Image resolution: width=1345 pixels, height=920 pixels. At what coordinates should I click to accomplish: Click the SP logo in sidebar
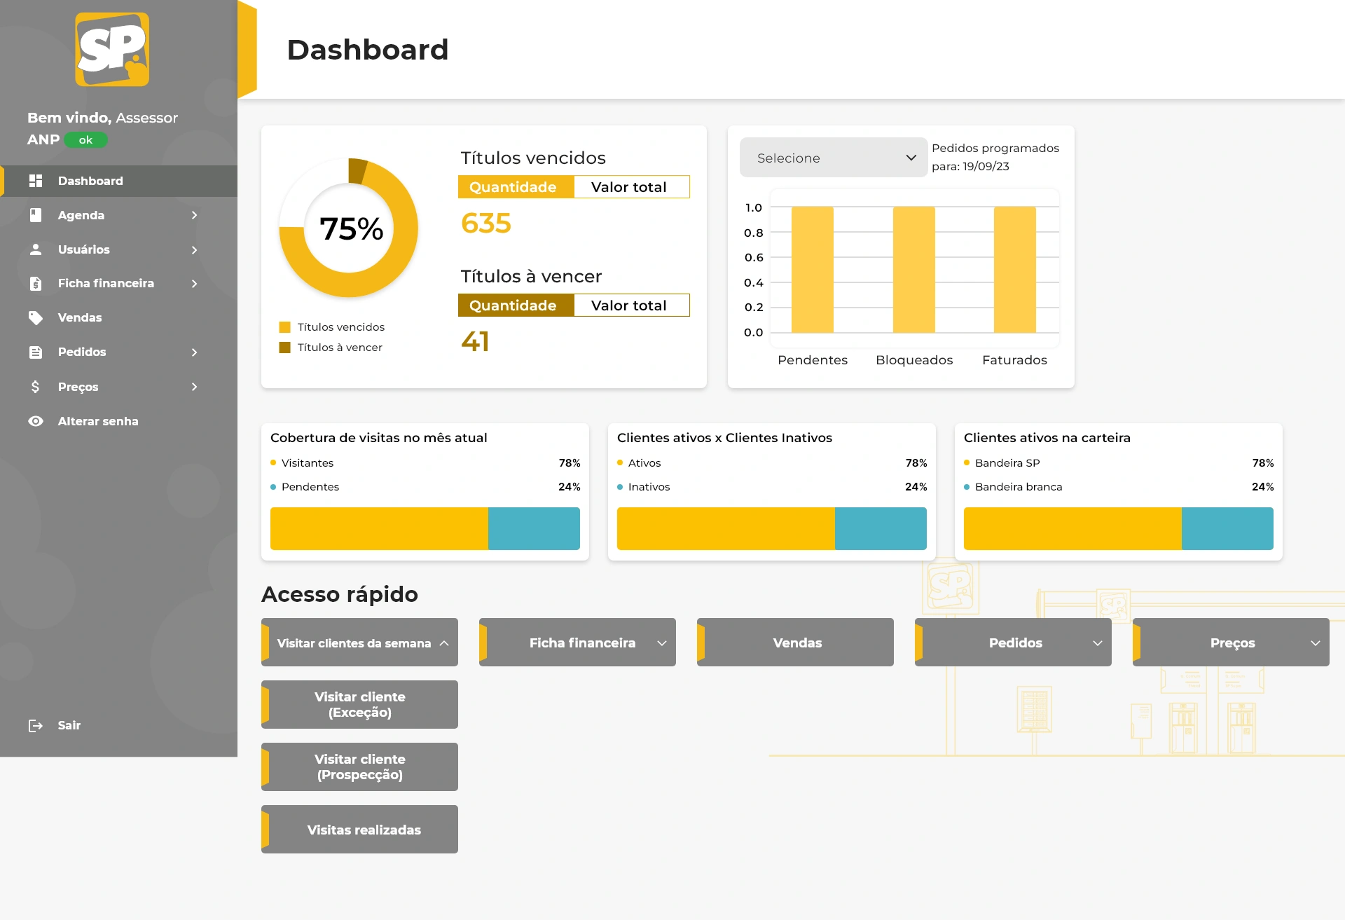(112, 49)
